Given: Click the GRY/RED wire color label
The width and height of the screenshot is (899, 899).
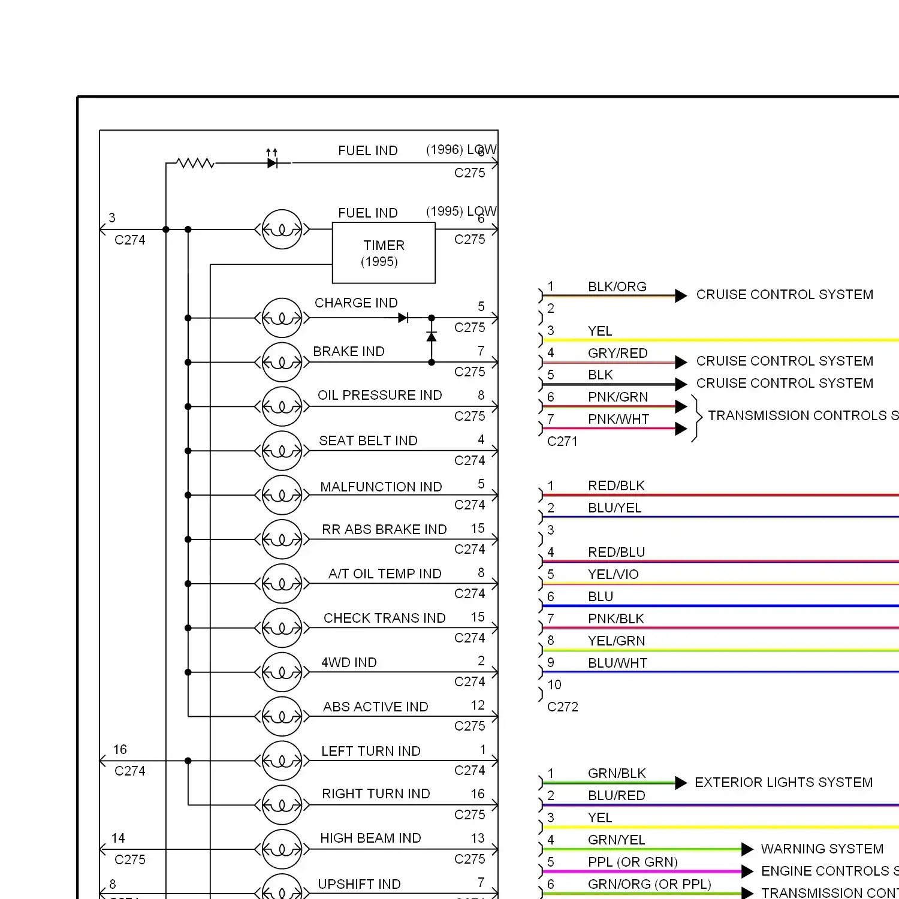Looking at the screenshot, I should coord(618,353).
